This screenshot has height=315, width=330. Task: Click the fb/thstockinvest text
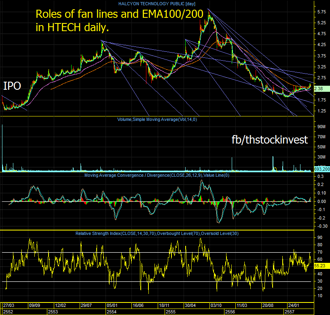click(270, 140)
